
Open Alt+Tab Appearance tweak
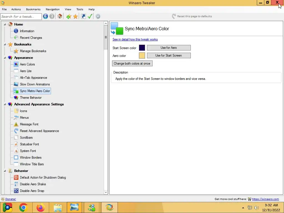click(34, 78)
